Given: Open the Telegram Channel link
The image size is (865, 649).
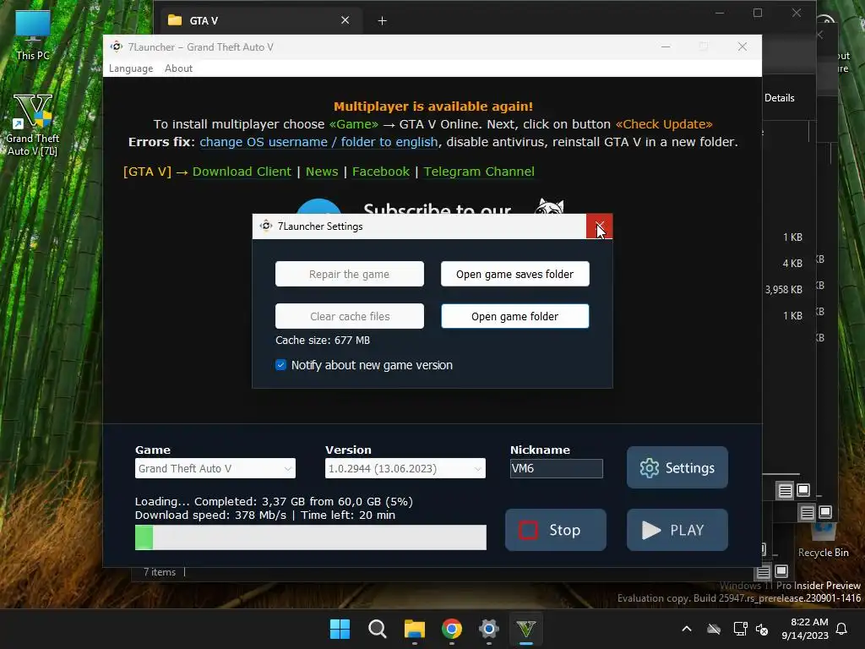Looking at the screenshot, I should pyautogui.click(x=479, y=172).
